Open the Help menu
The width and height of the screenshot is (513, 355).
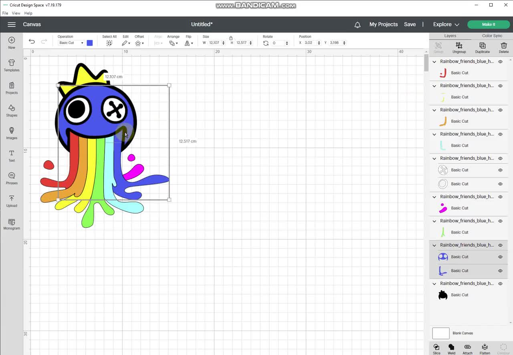pos(28,13)
